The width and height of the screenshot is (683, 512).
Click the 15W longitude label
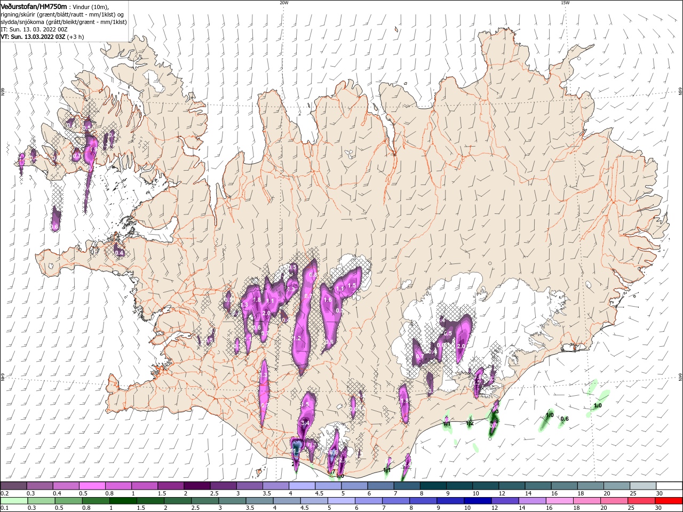tap(565, 3)
